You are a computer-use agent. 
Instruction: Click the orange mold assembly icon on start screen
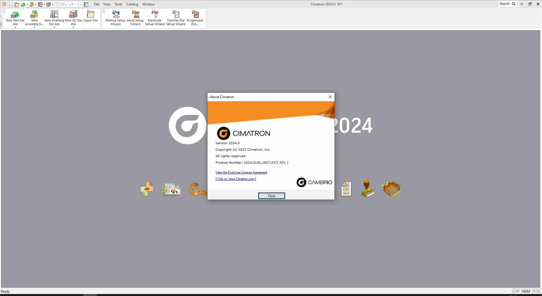[392, 189]
